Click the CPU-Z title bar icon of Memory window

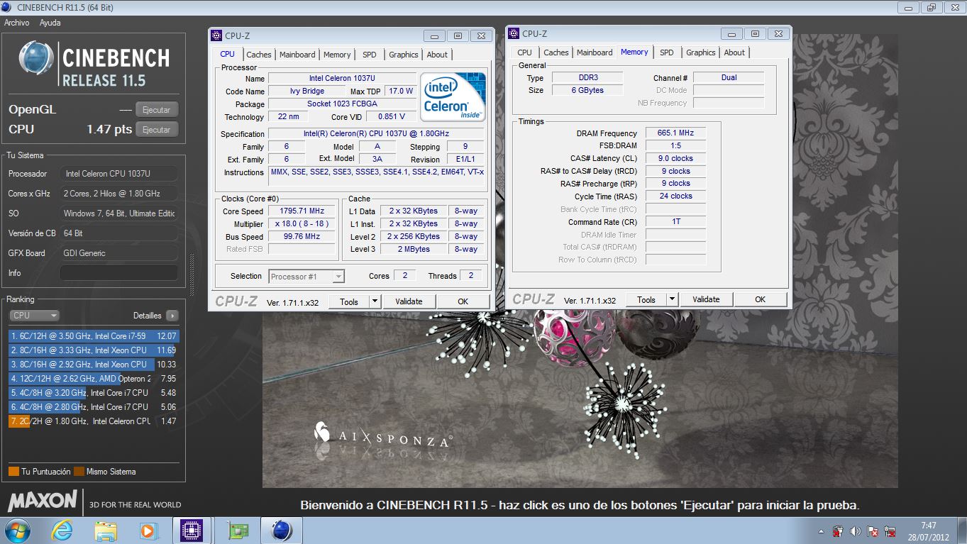514,33
